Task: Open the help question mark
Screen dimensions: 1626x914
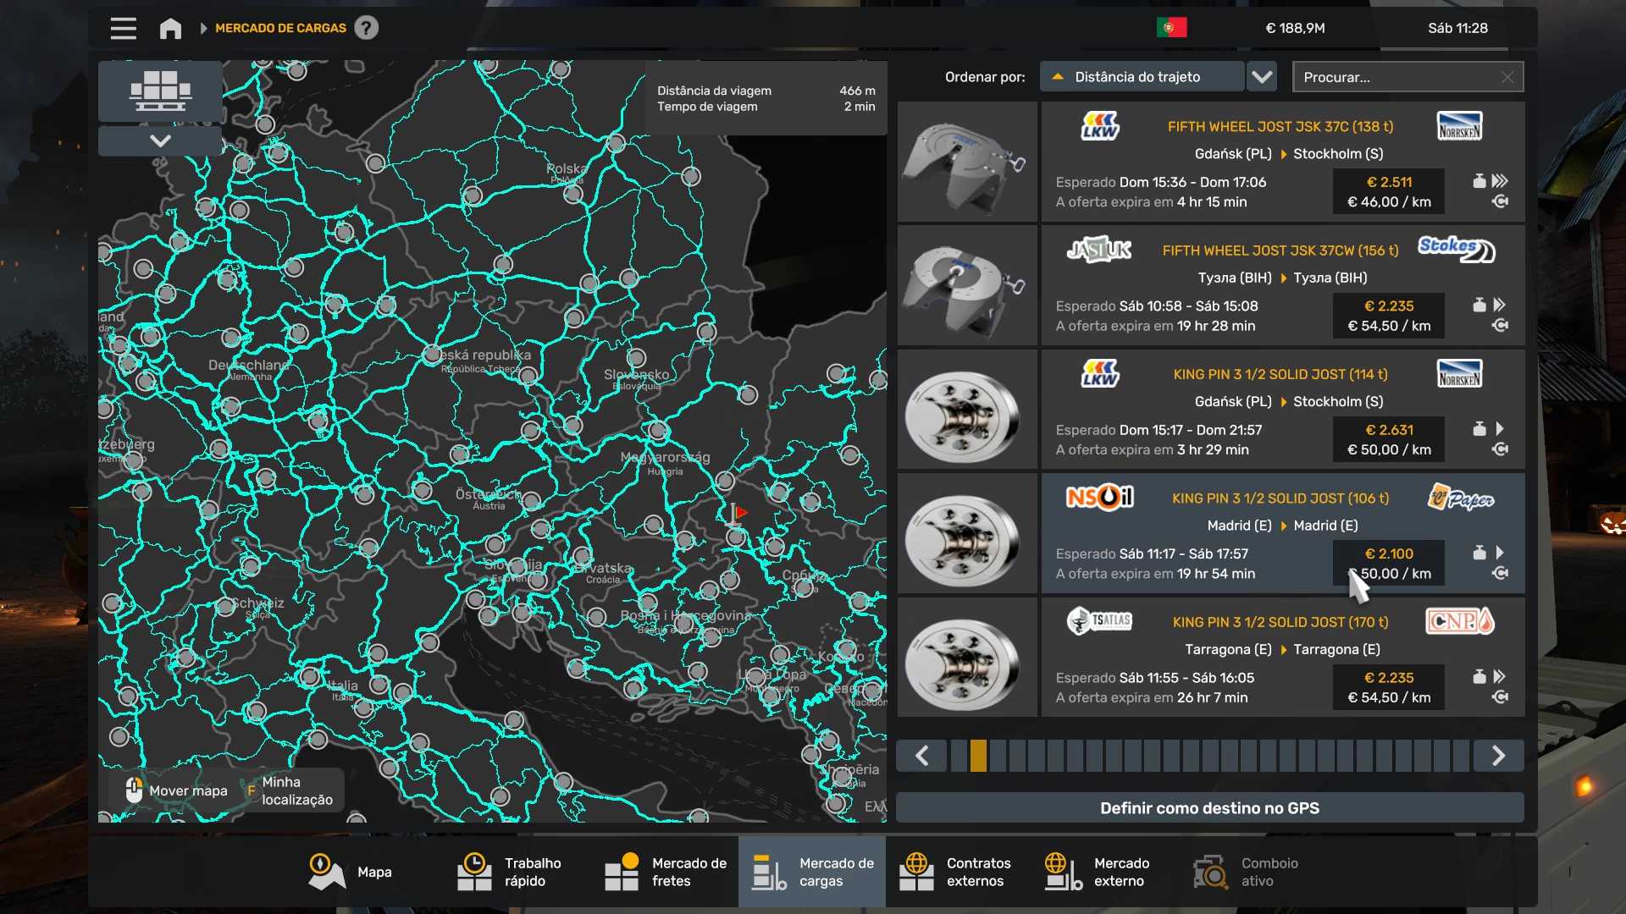Action: point(366,28)
